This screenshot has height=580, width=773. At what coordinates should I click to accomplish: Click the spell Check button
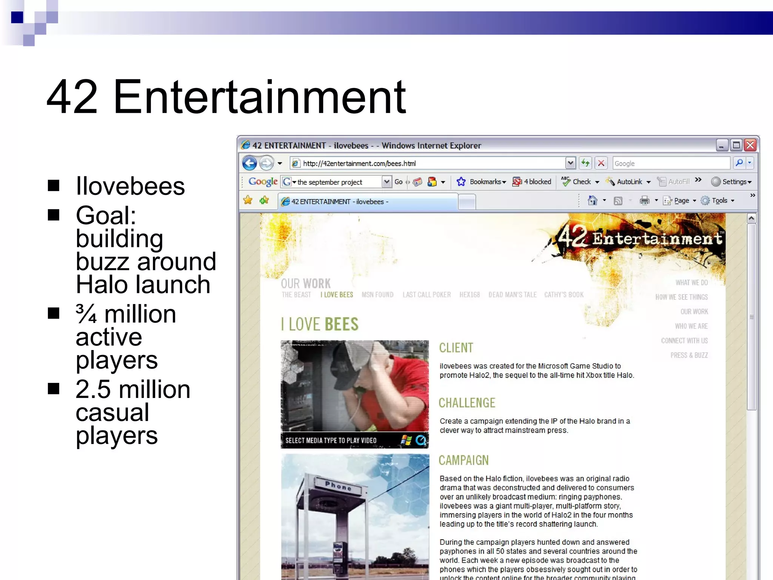576,182
